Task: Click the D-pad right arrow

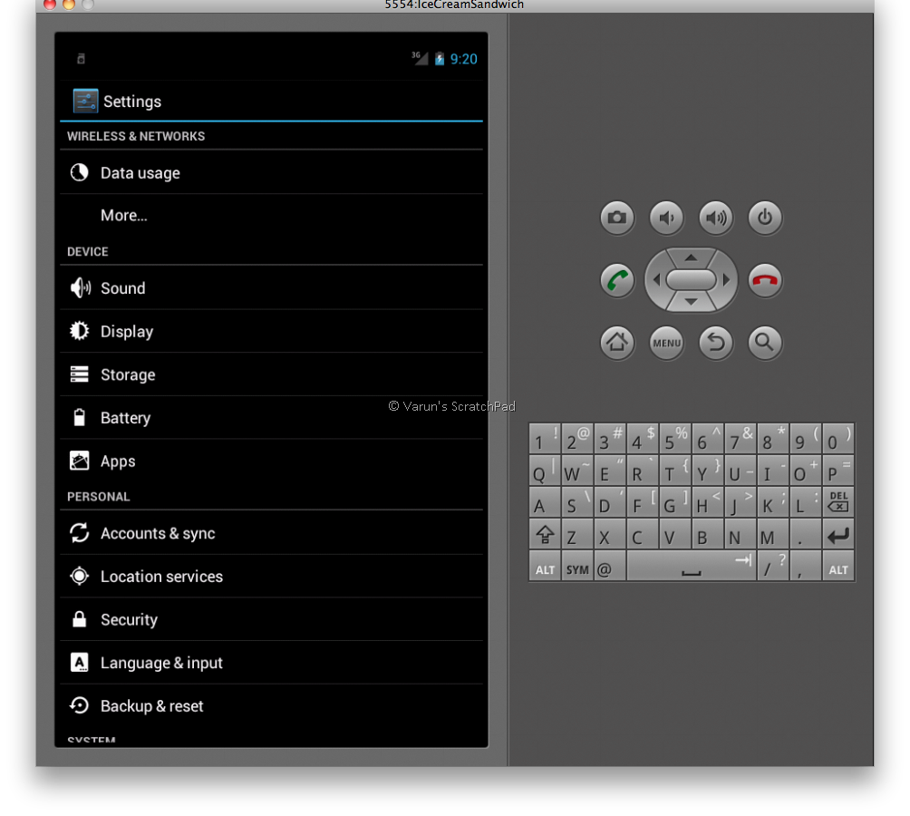Action: point(725,280)
